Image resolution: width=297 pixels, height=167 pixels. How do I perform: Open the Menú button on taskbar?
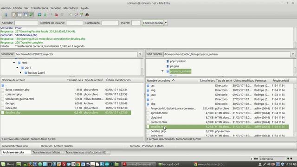(x=8, y=164)
